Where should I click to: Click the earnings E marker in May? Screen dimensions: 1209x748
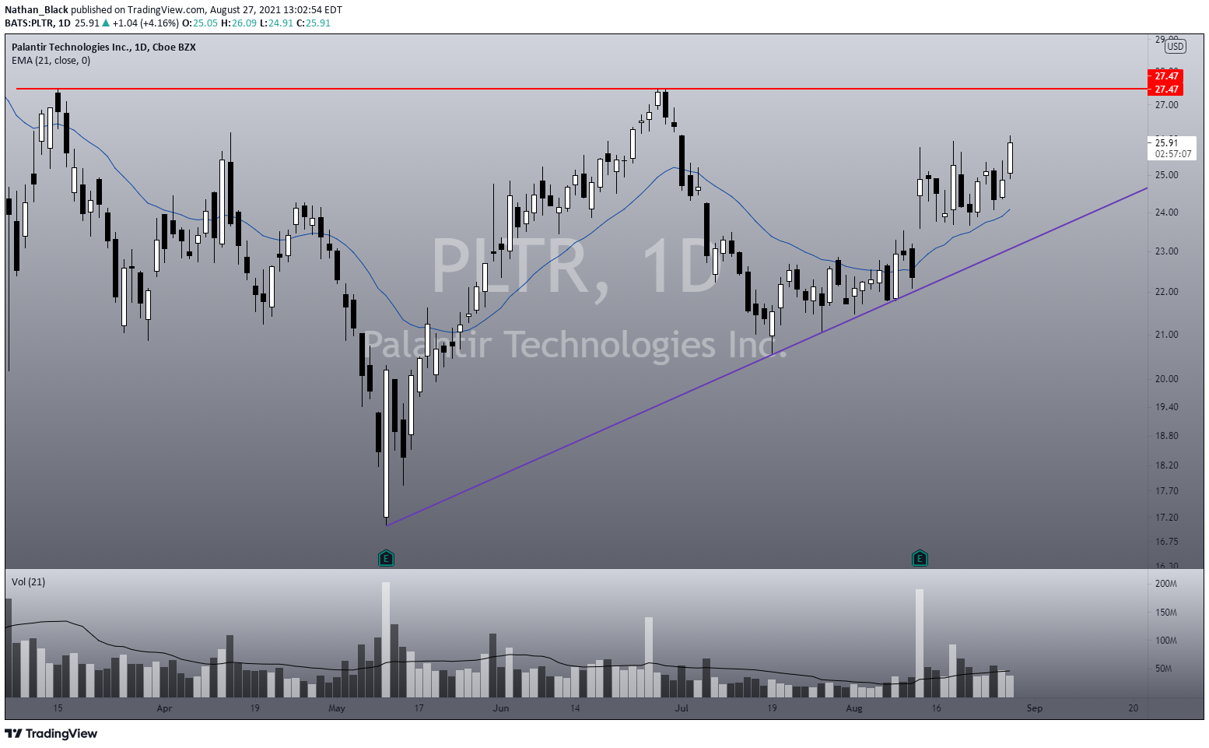[386, 557]
